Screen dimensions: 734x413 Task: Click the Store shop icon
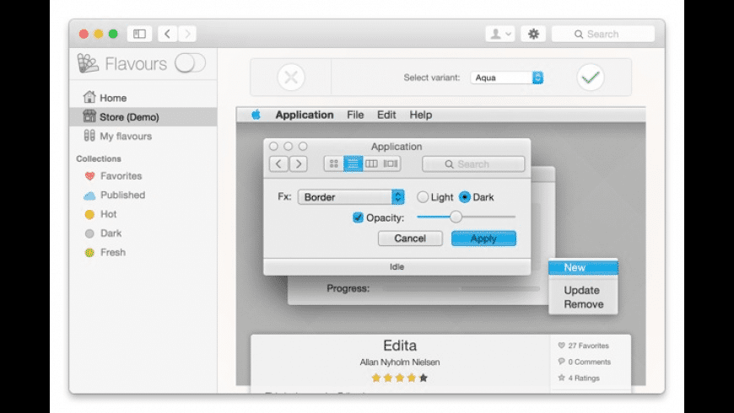89,116
